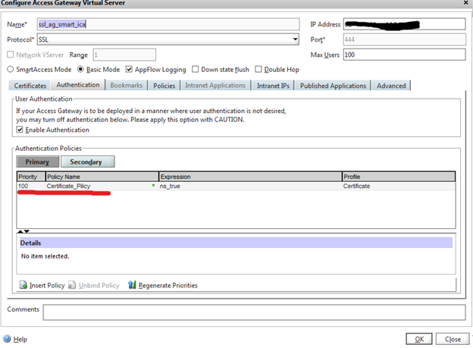
Task: Click the Max Users field
Action: tap(405, 55)
